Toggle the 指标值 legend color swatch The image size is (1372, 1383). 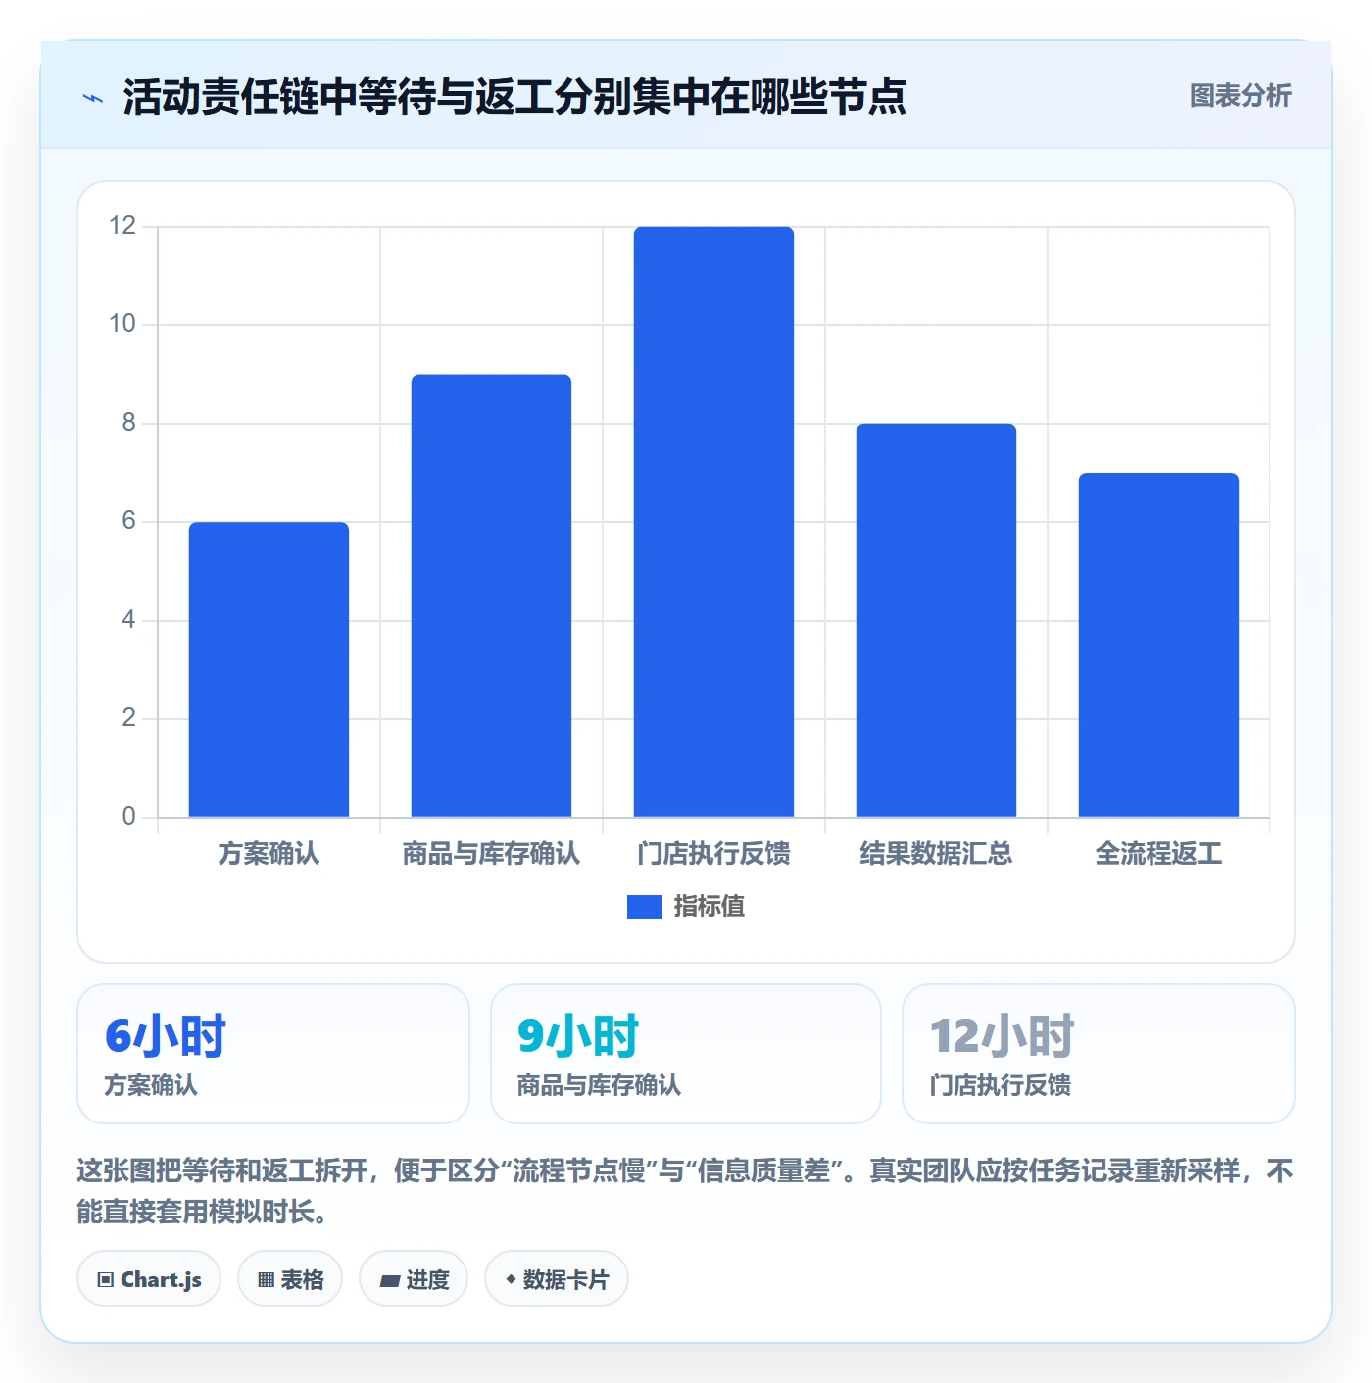pos(645,907)
